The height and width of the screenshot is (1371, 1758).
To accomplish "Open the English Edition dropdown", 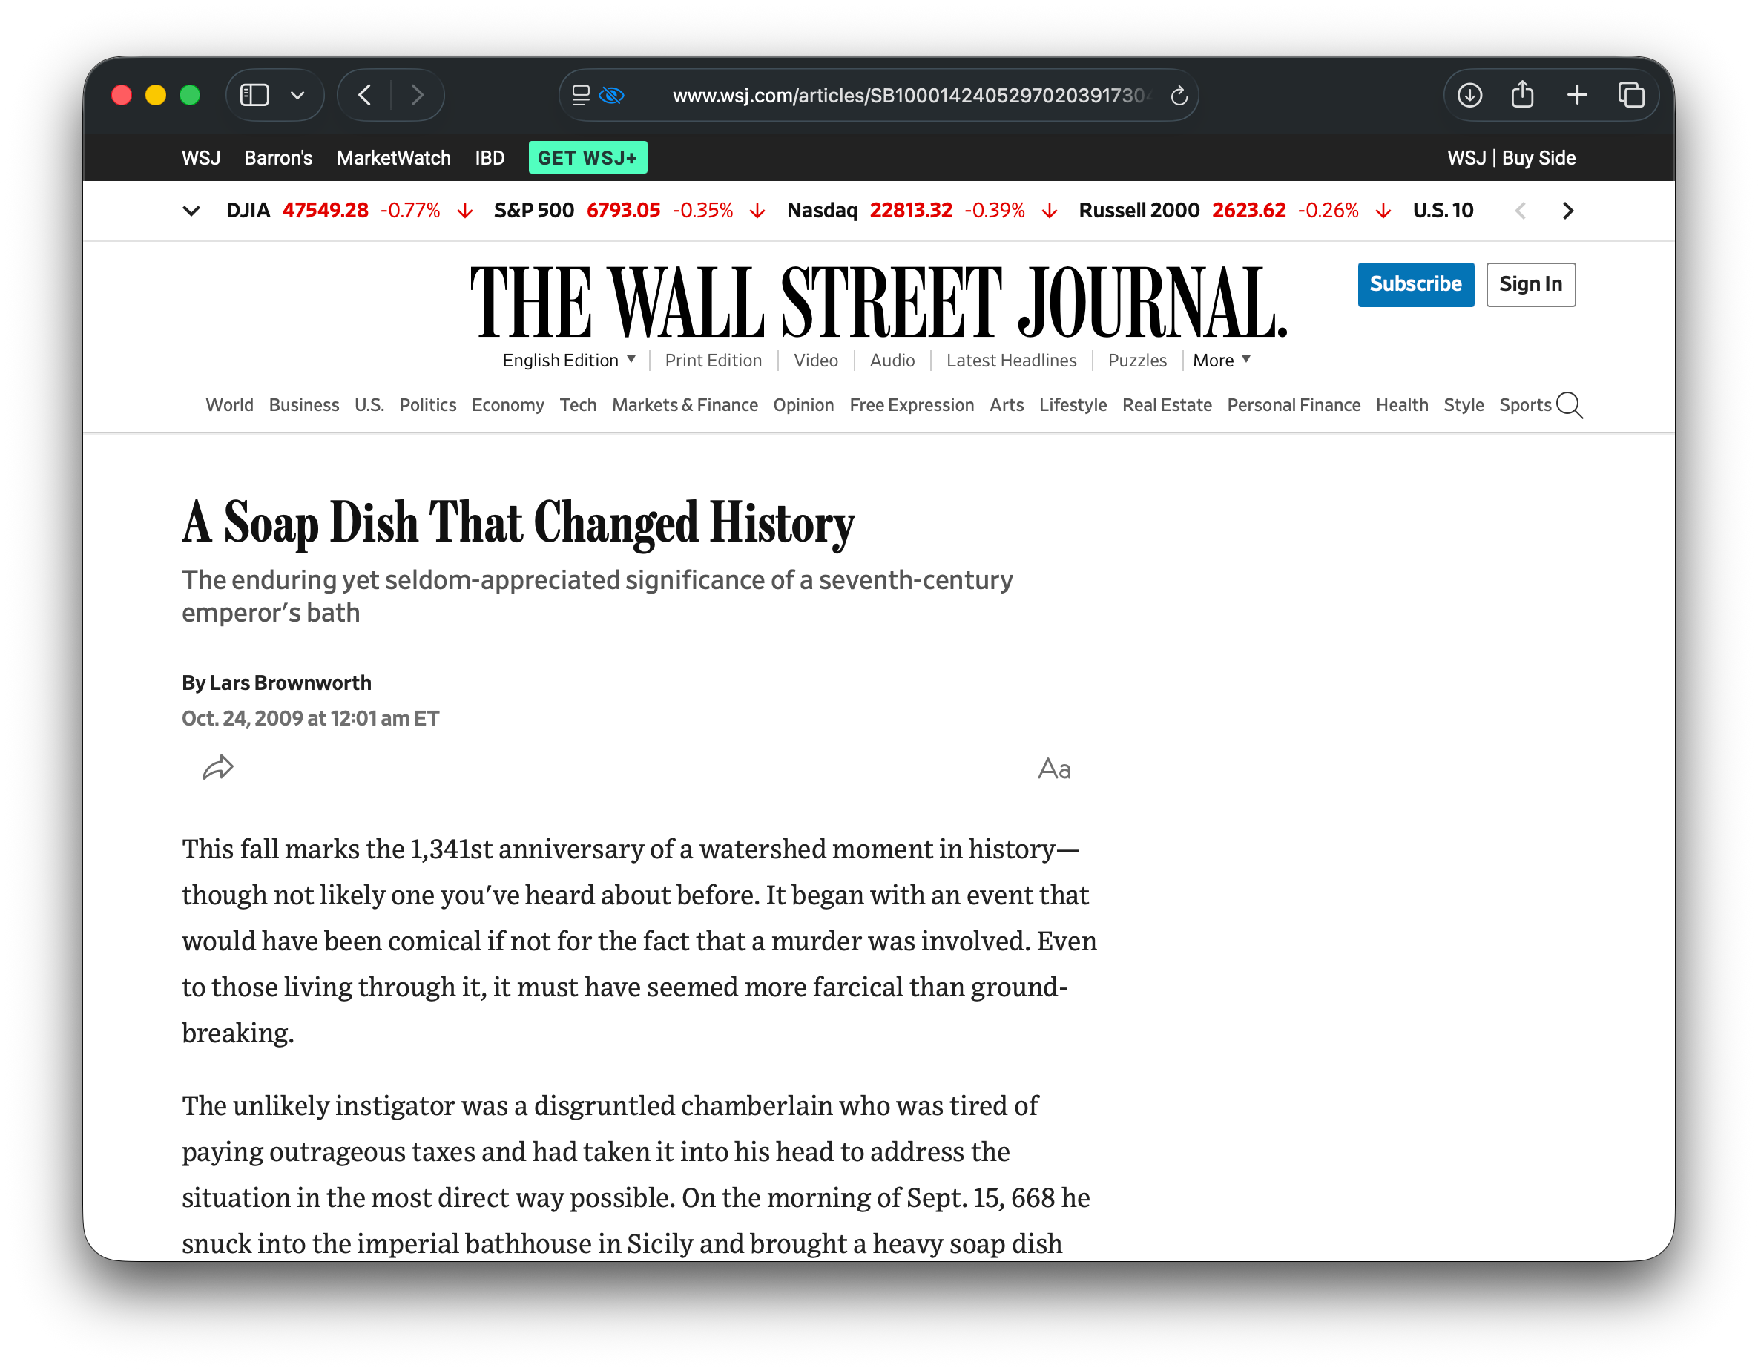I will point(568,361).
